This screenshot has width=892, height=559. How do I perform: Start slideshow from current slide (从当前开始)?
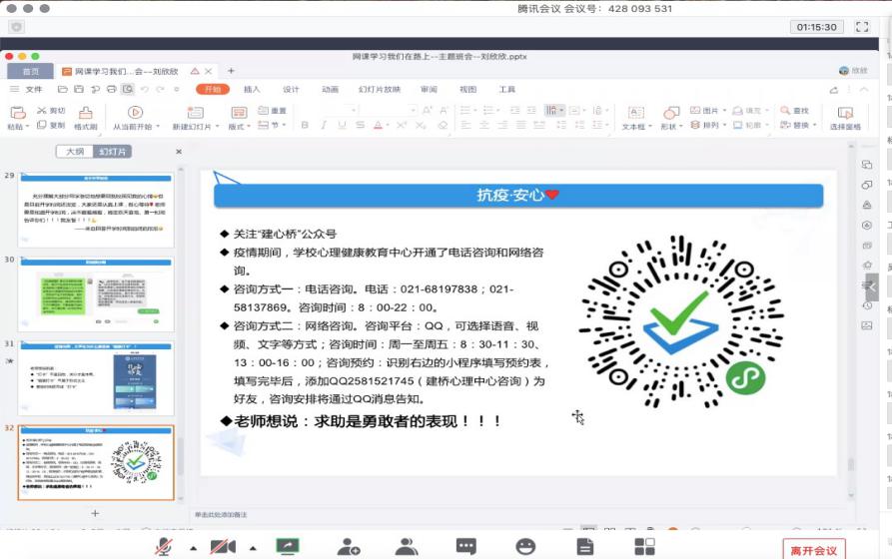pyautogui.click(x=133, y=118)
